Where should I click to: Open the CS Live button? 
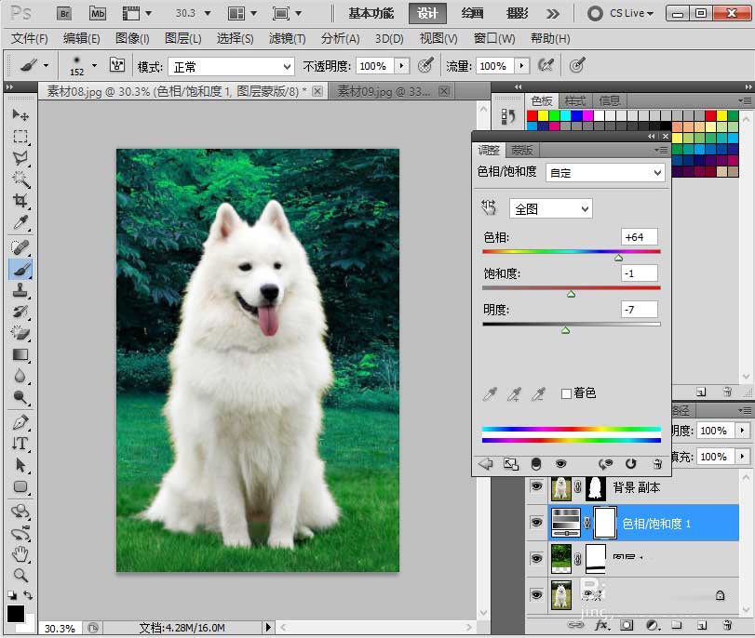[x=621, y=13]
